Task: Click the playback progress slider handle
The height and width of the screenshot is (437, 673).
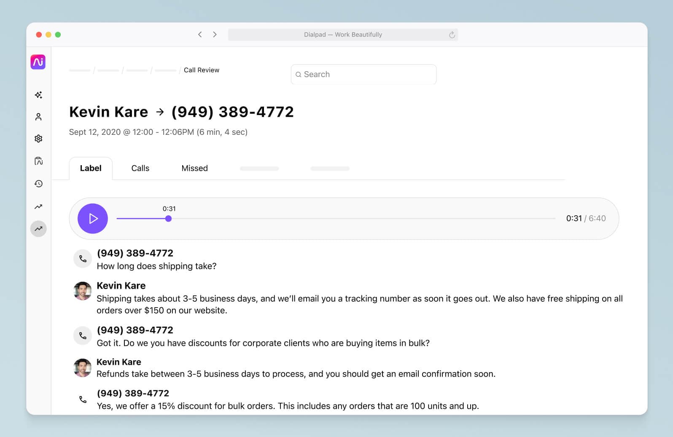Action: pos(168,219)
